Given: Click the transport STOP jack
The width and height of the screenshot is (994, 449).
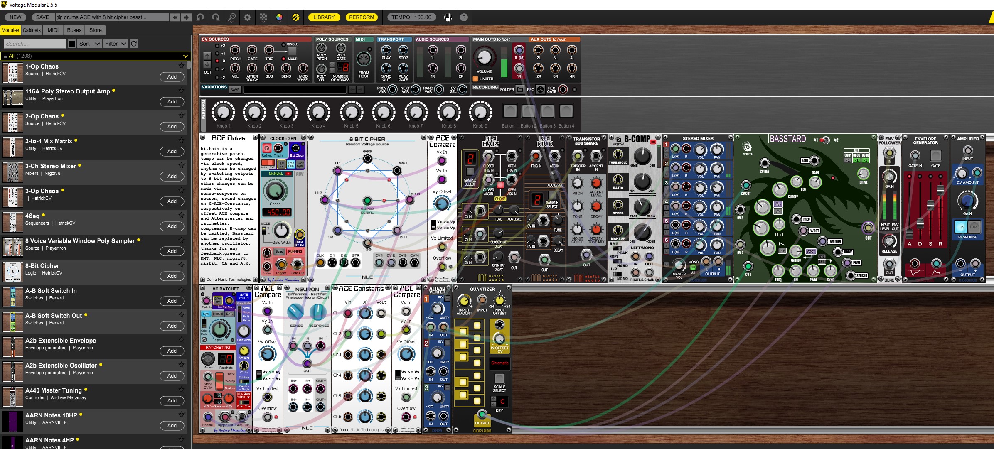Looking at the screenshot, I should (x=403, y=50).
